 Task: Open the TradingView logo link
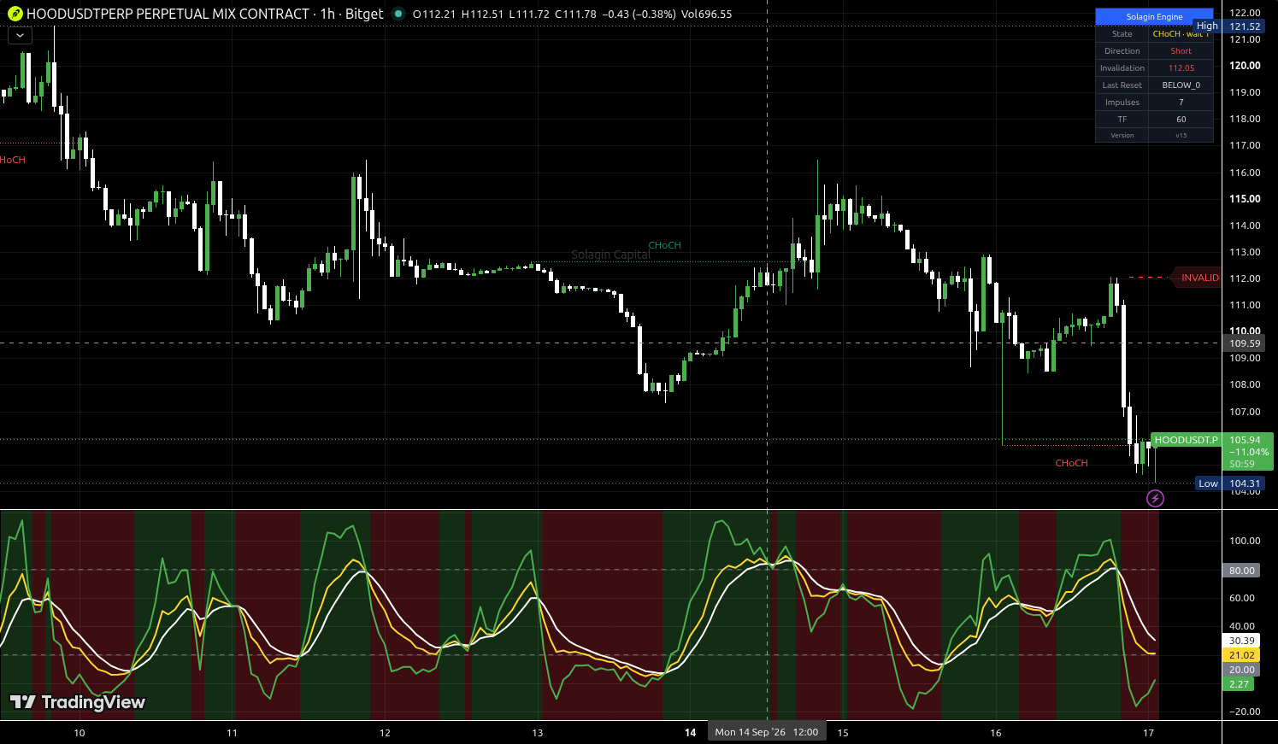tap(78, 702)
